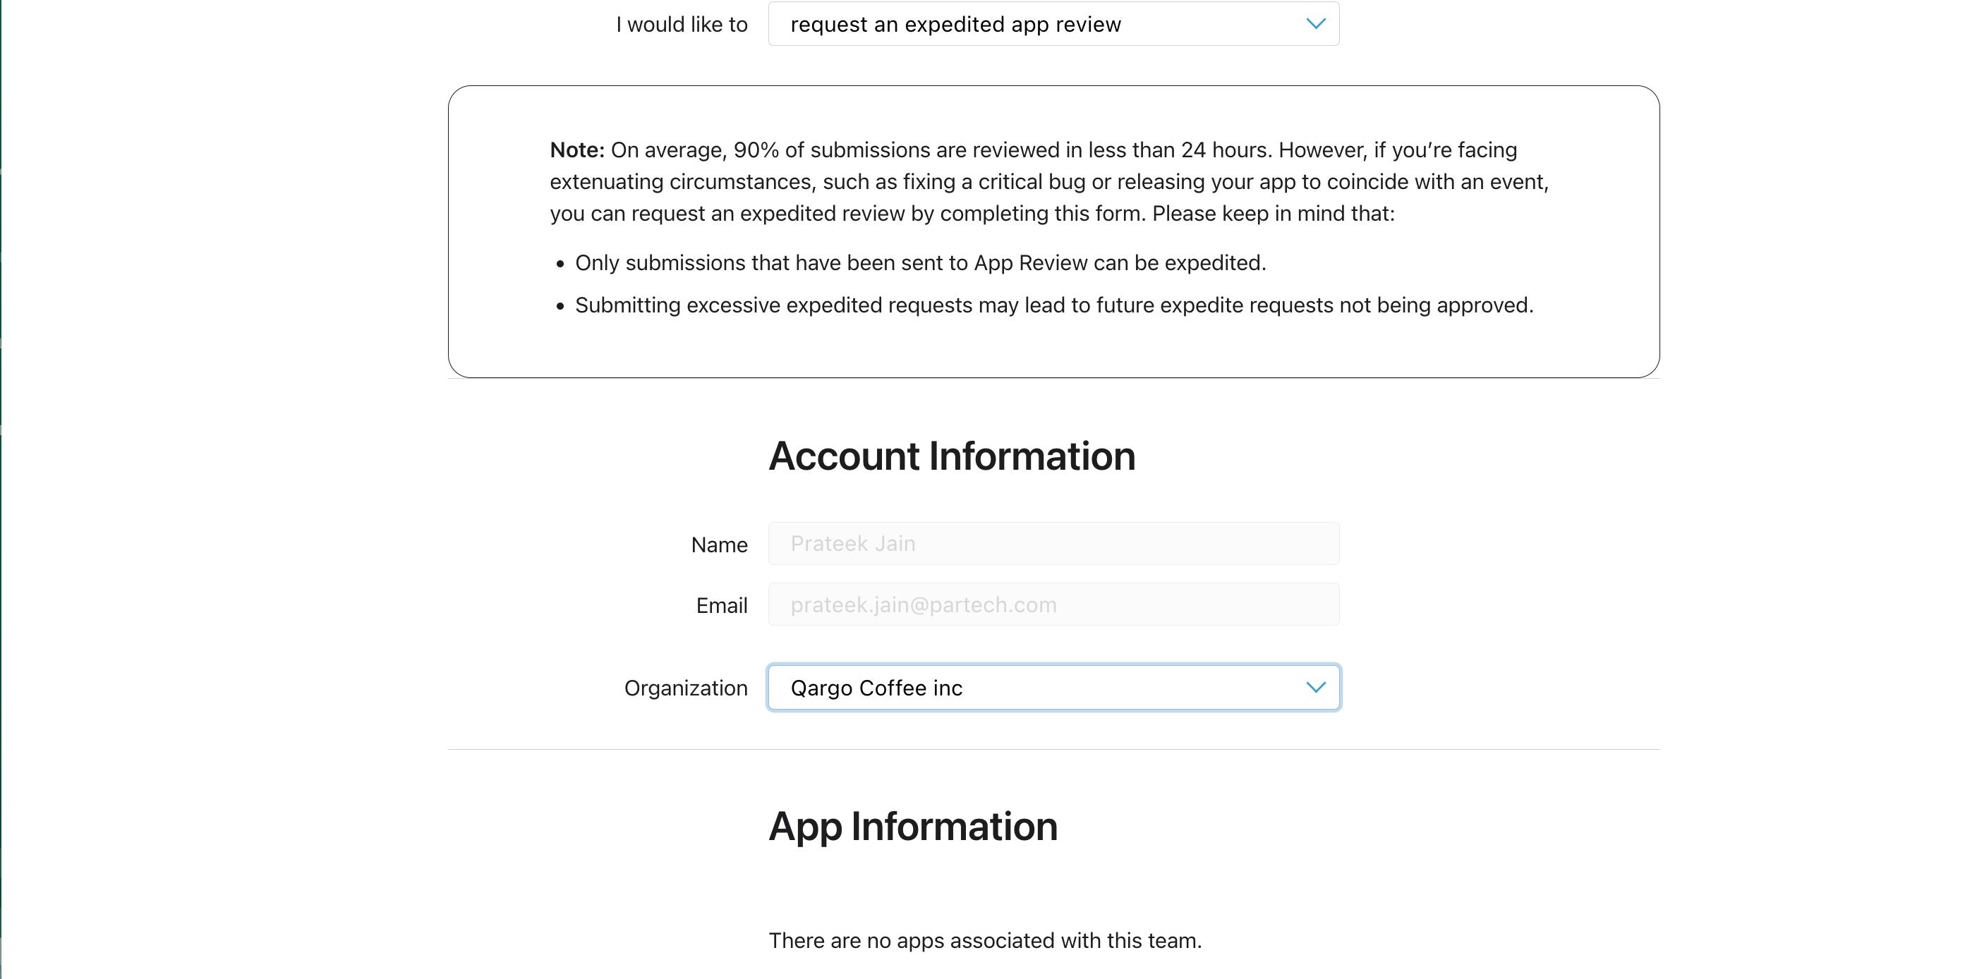
Task: Click the bold "Note:" label
Action: [x=577, y=150]
